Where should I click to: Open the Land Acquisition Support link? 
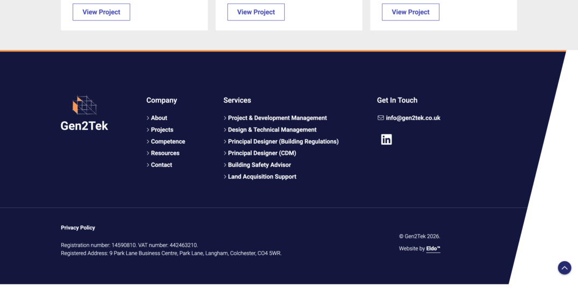[262, 177]
